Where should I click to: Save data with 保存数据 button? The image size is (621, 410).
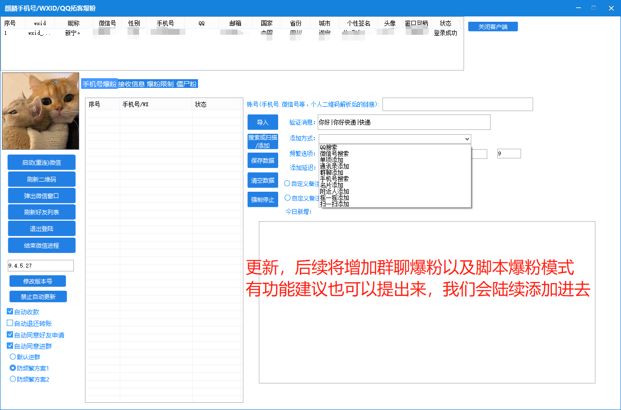click(263, 160)
